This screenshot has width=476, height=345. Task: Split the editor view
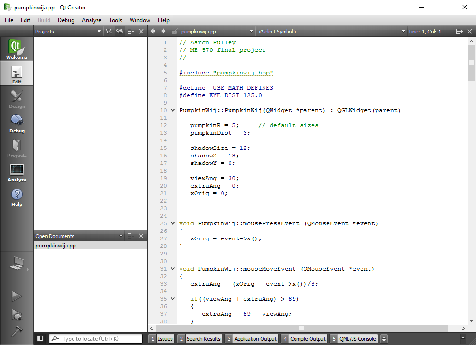(460, 31)
